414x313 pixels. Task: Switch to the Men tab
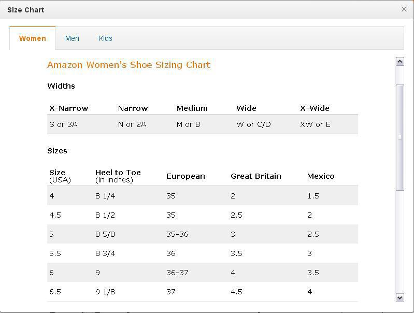(x=72, y=38)
